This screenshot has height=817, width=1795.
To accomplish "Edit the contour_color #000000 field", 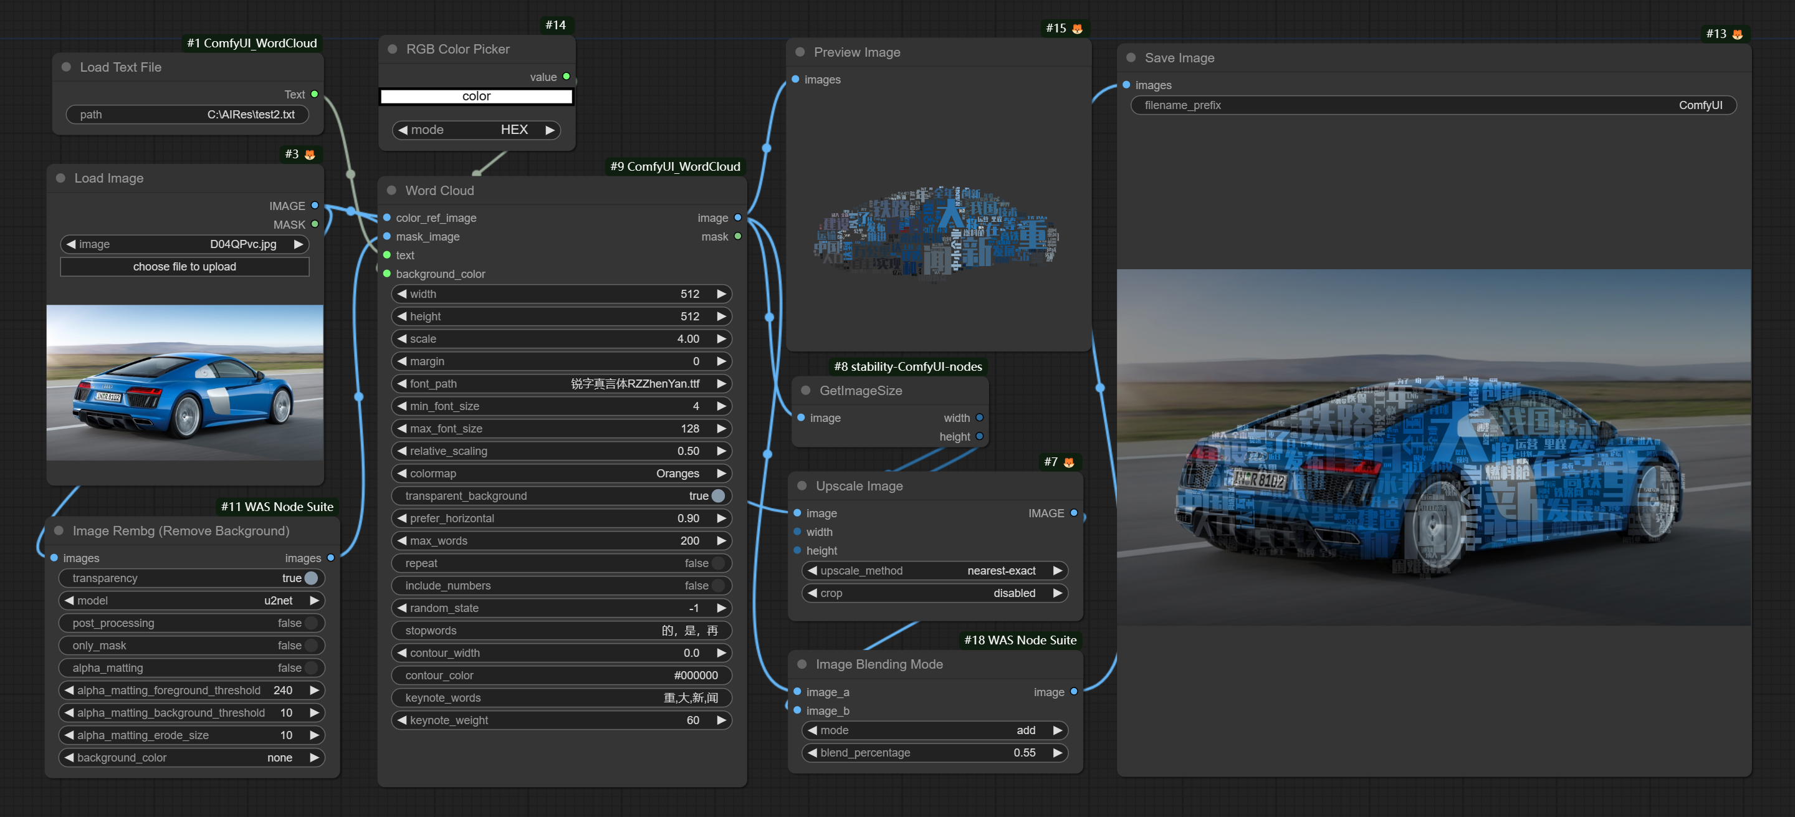I will click(x=562, y=675).
